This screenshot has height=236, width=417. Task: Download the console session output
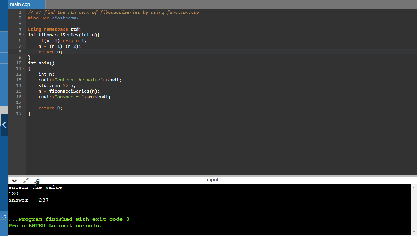37,181
